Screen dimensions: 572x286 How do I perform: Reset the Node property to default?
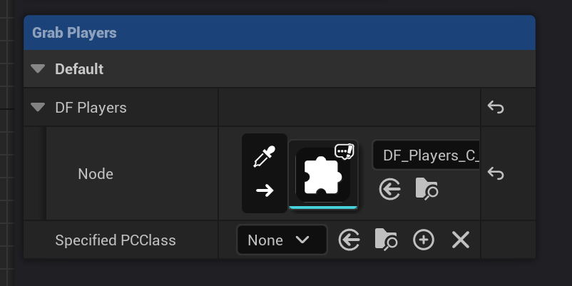pos(496,174)
